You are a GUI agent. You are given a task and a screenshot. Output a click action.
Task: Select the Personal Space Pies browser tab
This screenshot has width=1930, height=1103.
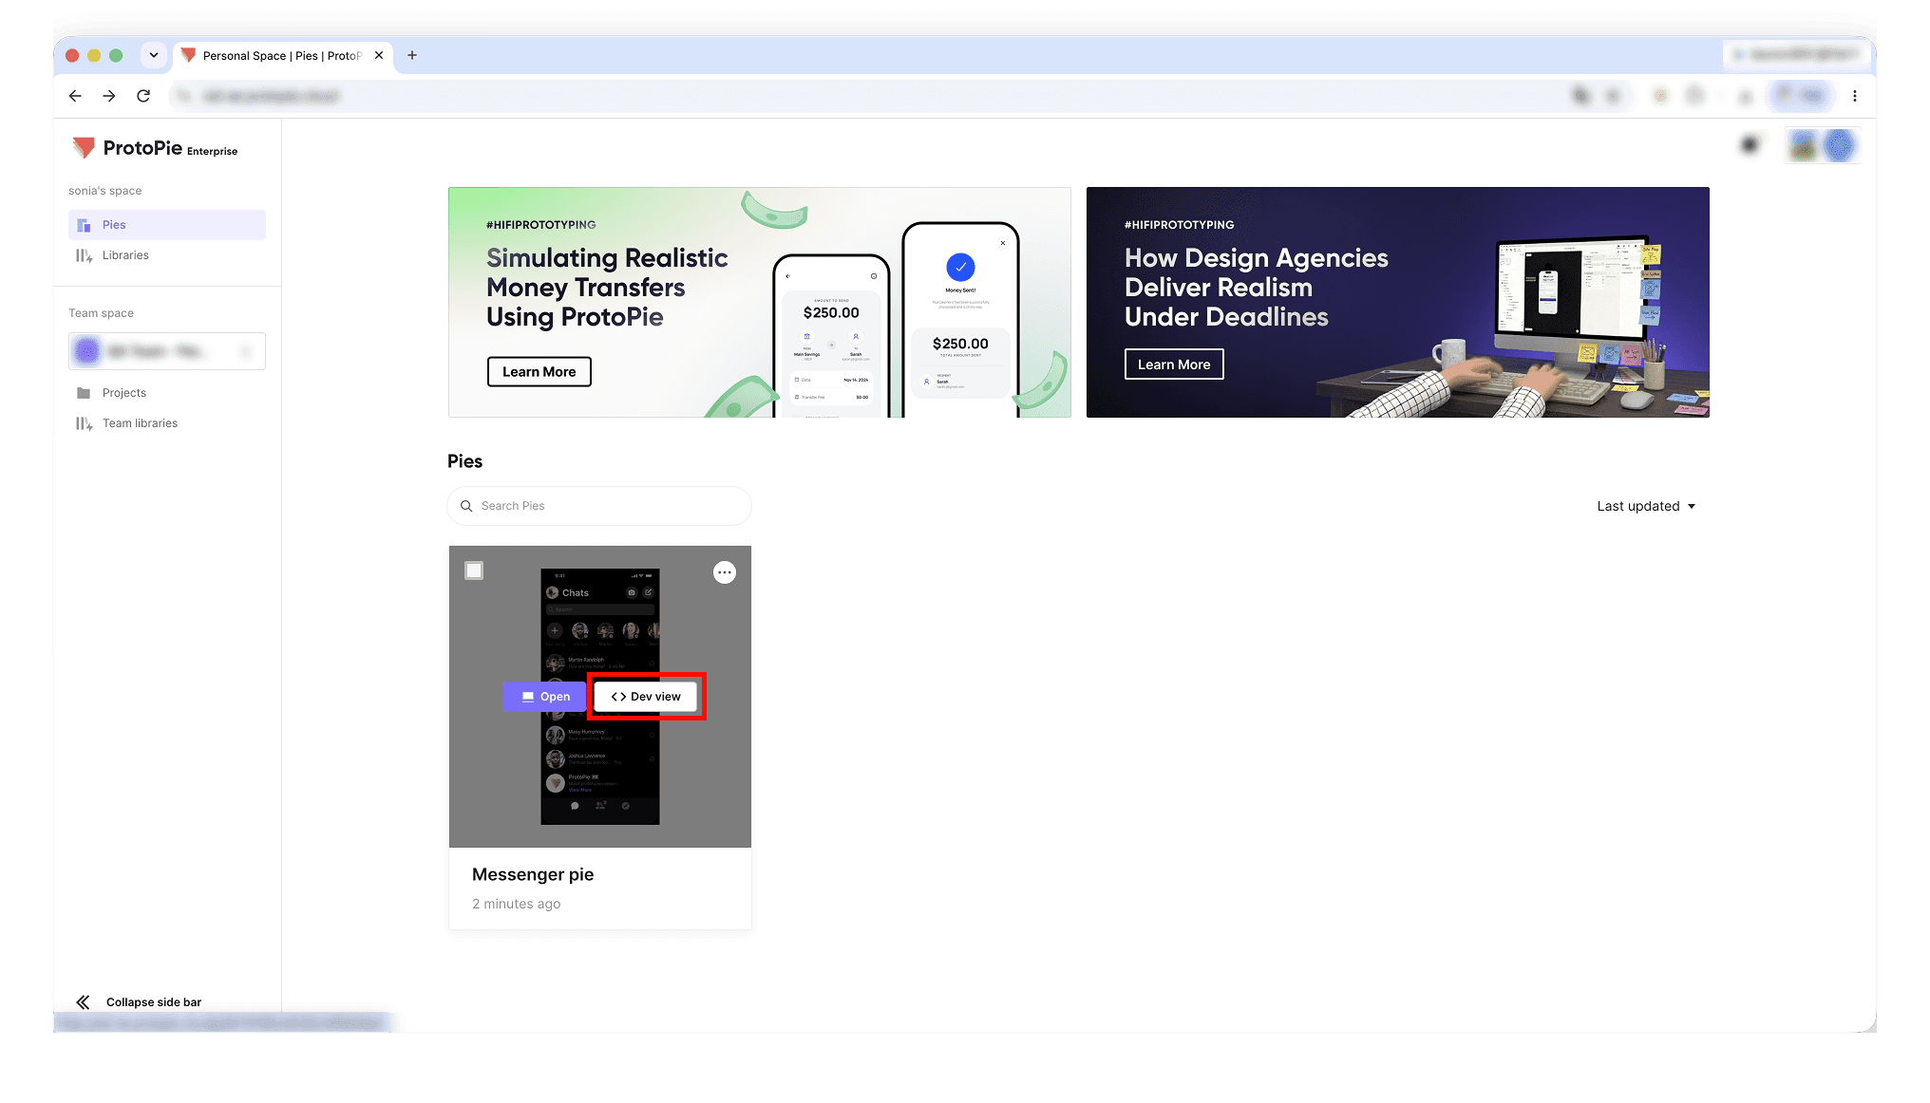[283, 55]
